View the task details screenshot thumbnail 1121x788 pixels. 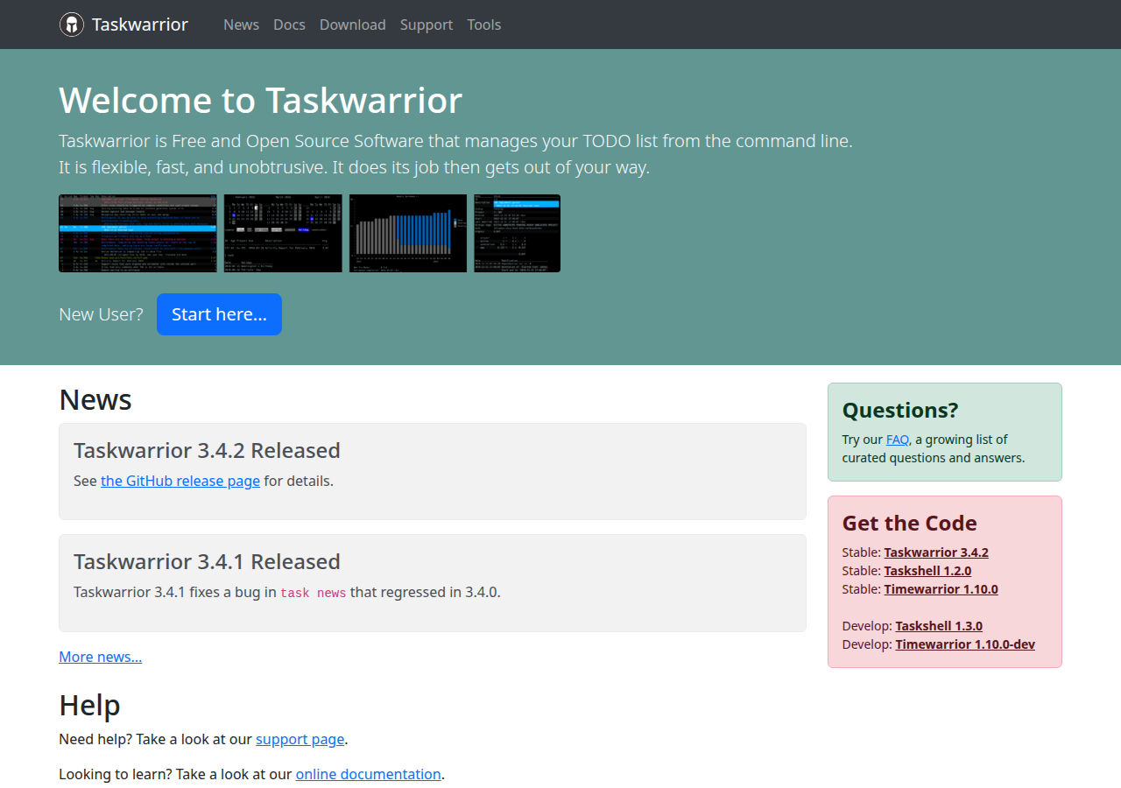[x=517, y=234]
